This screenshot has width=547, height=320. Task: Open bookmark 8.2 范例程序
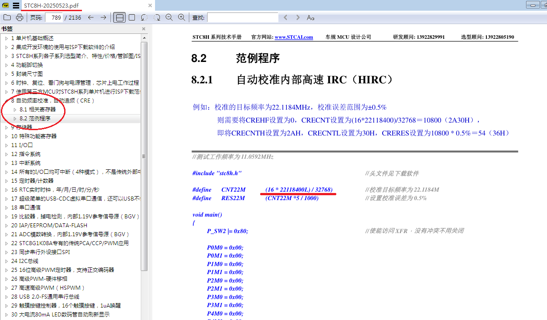point(35,118)
